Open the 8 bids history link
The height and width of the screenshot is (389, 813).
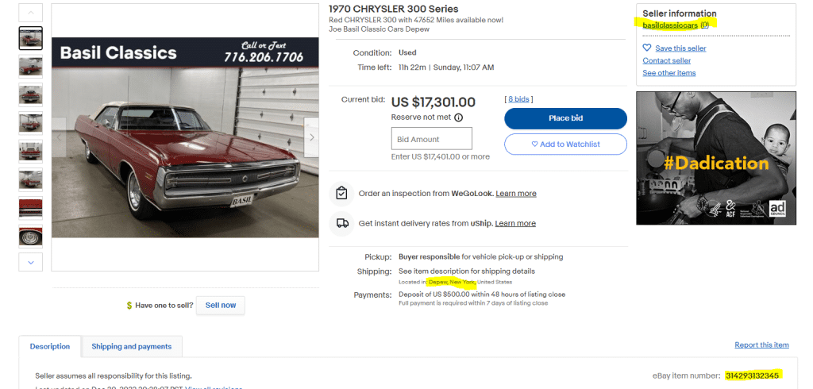point(520,99)
